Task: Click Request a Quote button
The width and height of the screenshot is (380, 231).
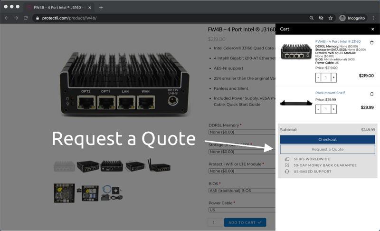Action: (x=327, y=149)
